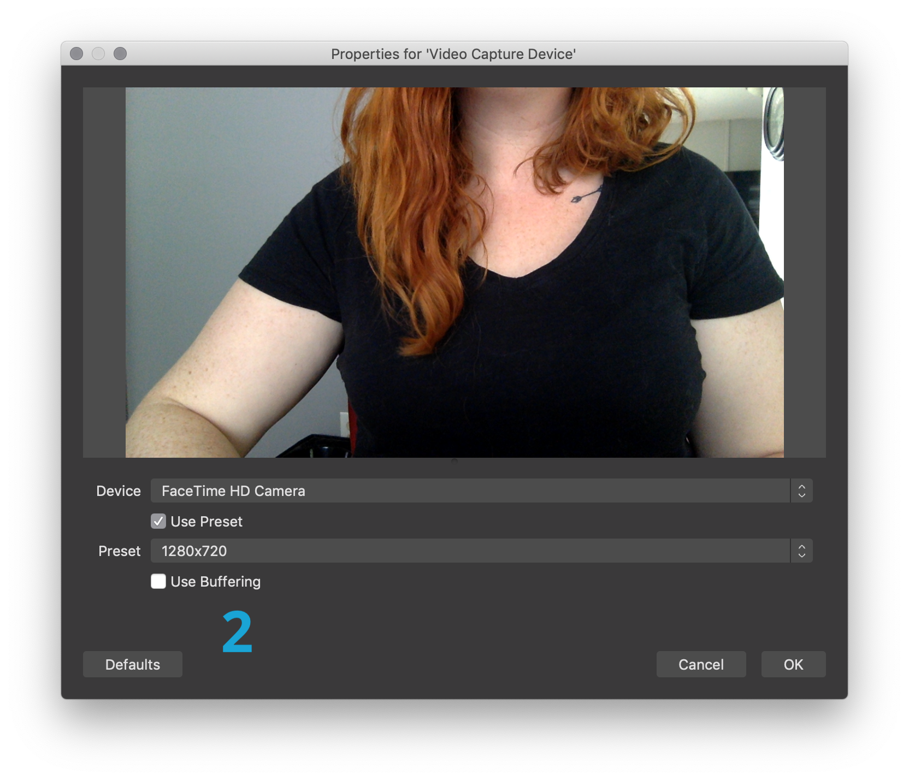Click the webcam video preview

(x=454, y=272)
